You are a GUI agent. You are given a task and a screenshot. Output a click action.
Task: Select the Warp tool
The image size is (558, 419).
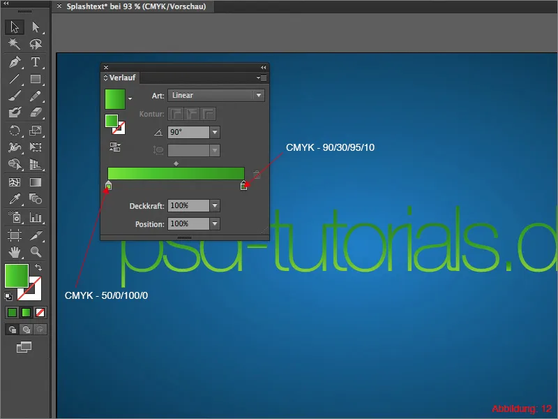coord(15,147)
